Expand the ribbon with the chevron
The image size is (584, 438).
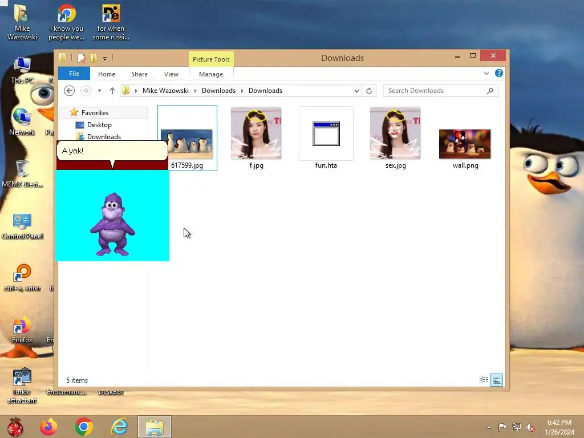tap(486, 74)
